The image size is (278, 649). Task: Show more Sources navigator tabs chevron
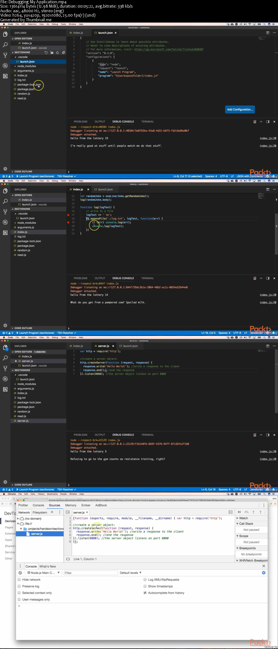[x=52, y=512]
